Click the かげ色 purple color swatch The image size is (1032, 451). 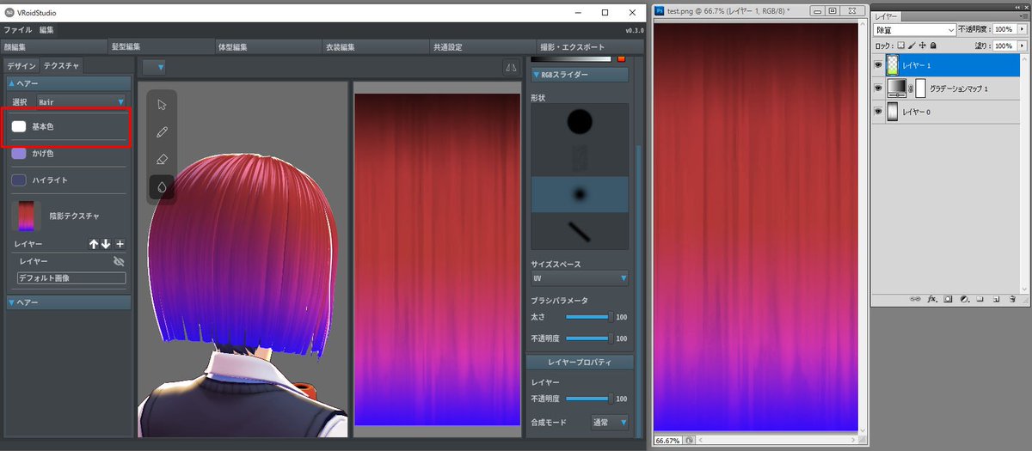(x=19, y=154)
